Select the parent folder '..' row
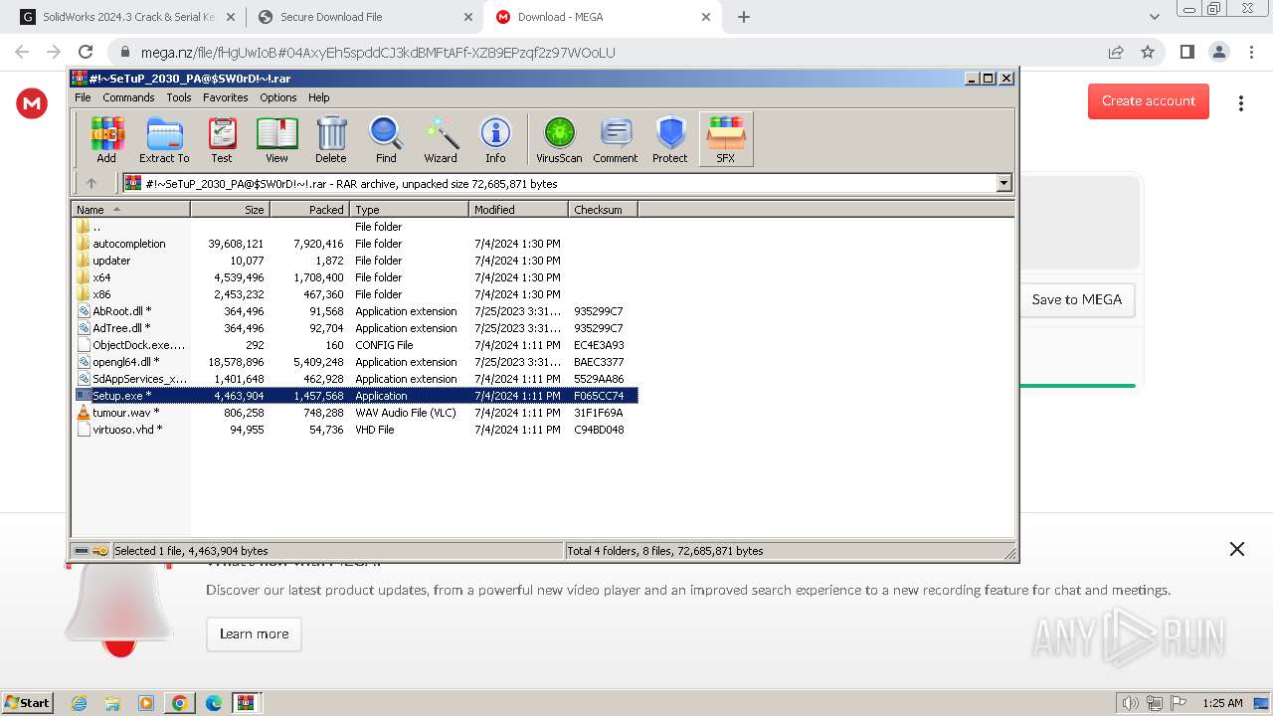Viewport: 1273px width, 716px height. (x=356, y=227)
